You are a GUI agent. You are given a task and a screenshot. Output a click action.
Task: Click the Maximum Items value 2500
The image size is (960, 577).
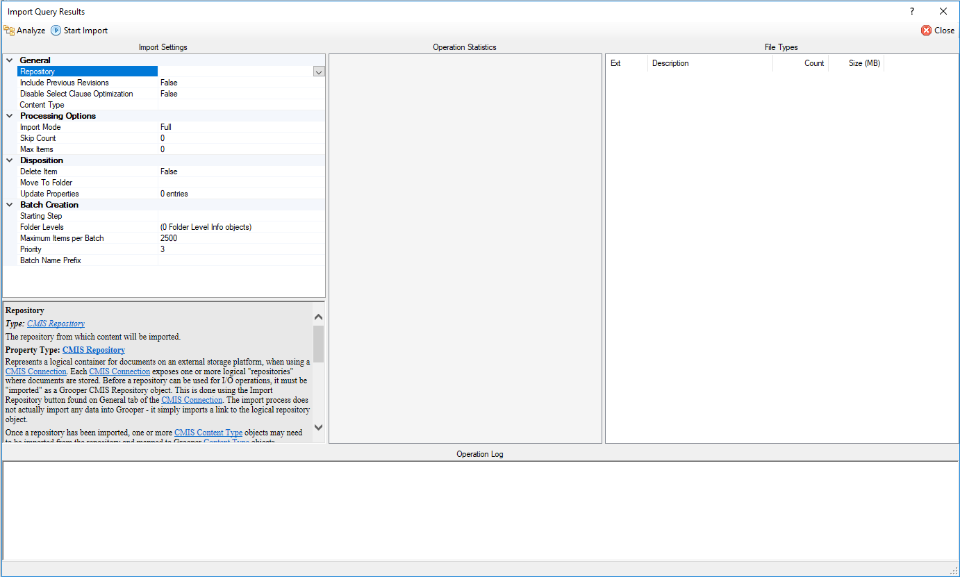pos(169,238)
